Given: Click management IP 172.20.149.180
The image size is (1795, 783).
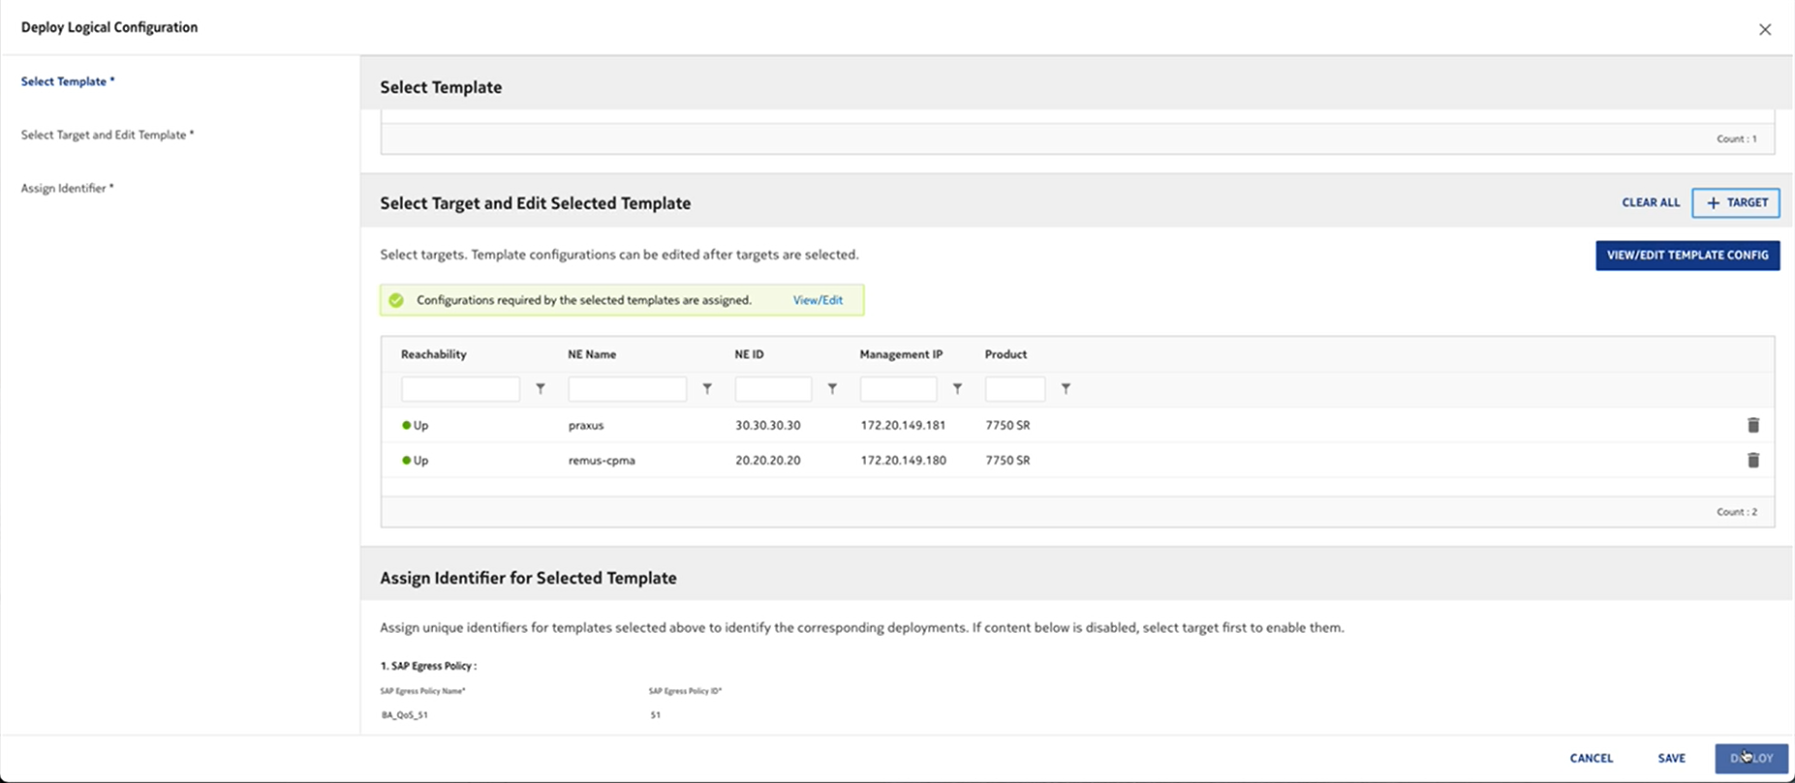Looking at the screenshot, I should coord(903,460).
